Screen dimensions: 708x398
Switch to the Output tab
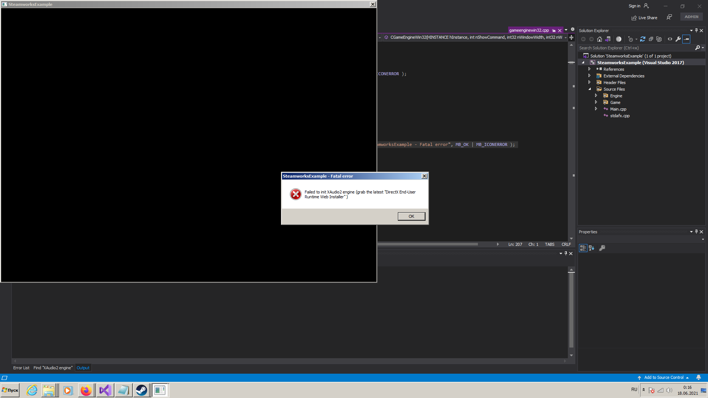coord(83,368)
